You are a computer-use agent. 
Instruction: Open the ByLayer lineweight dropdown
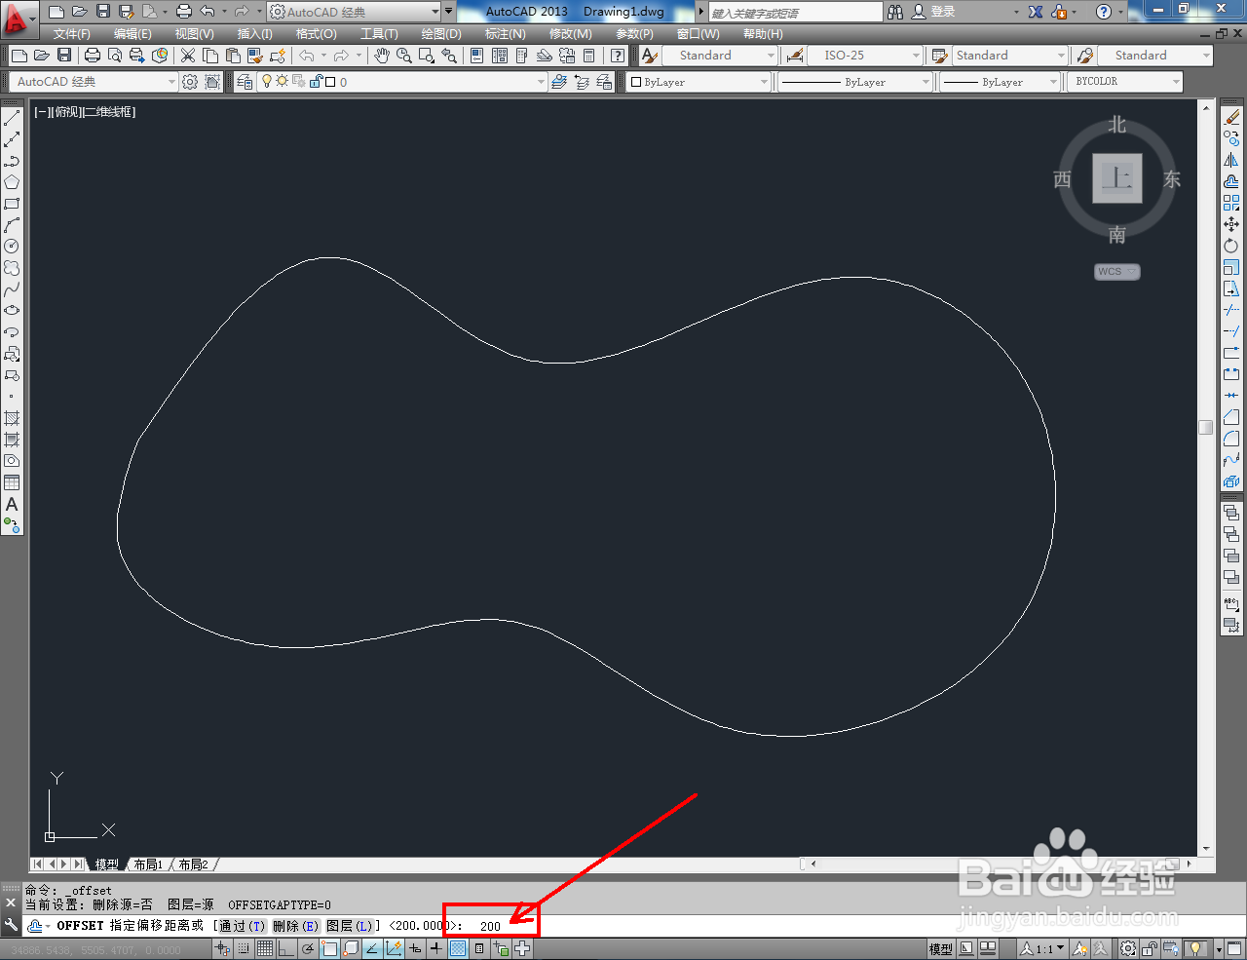pyautogui.click(x=999, y=82)
